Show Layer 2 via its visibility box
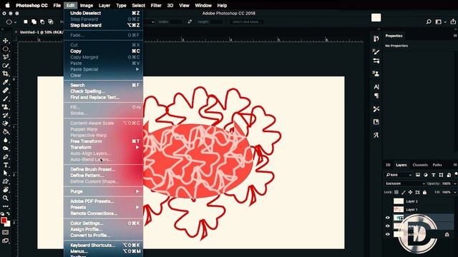 [x=388, y=201]
